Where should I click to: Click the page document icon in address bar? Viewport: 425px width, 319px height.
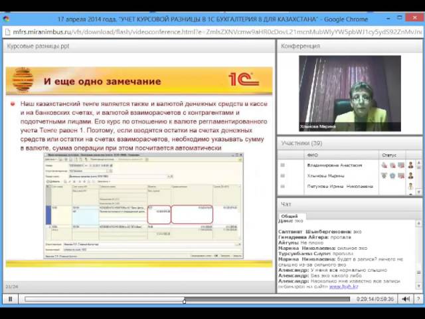pyautogui.click(x=7, y=32)
